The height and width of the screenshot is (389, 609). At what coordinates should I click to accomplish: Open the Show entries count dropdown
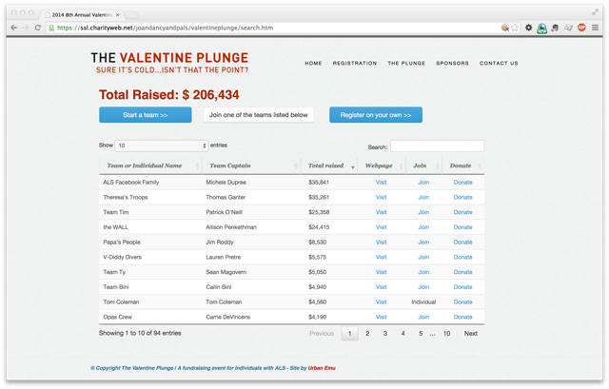click(161, 146)
